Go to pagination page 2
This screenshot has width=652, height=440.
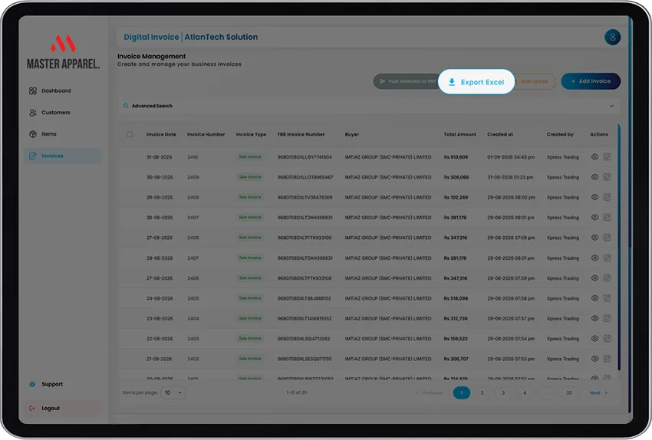(482, 393)
